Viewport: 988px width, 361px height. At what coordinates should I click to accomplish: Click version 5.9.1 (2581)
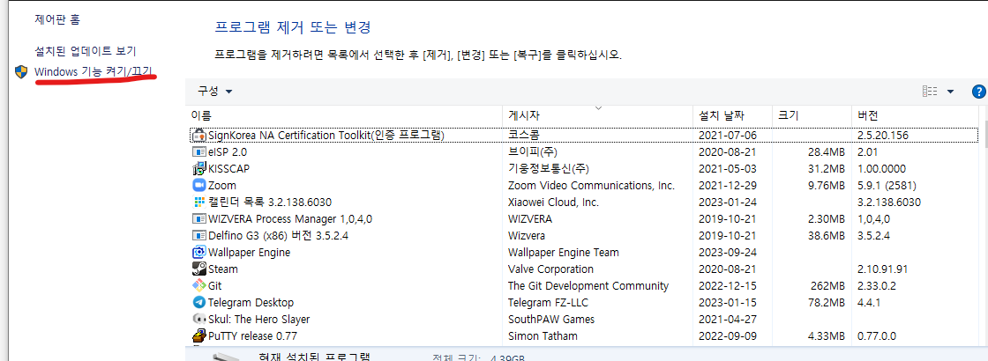pos(887,186)
